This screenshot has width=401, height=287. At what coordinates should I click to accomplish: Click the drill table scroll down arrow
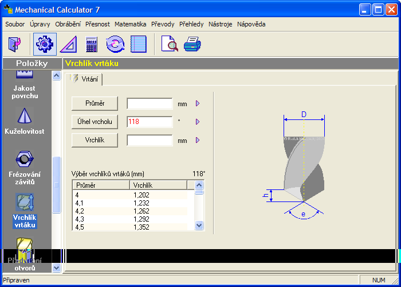click(199, 225)
